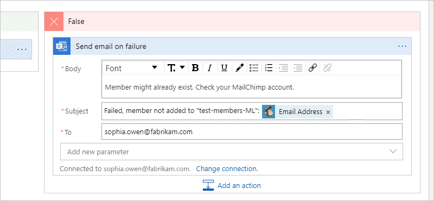Click the Outlook icon on action header
The image size is (434, 201).
62,46
